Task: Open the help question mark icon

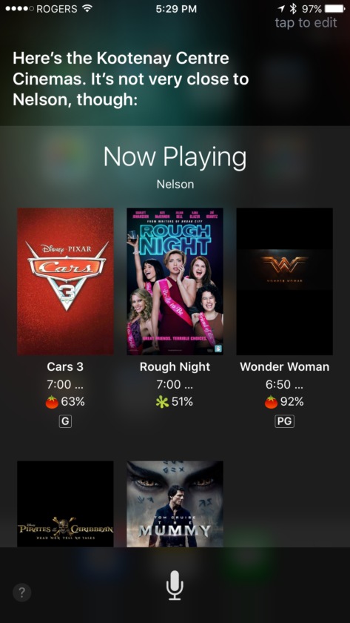Action: pyautogui.click(x=21, y=593)
